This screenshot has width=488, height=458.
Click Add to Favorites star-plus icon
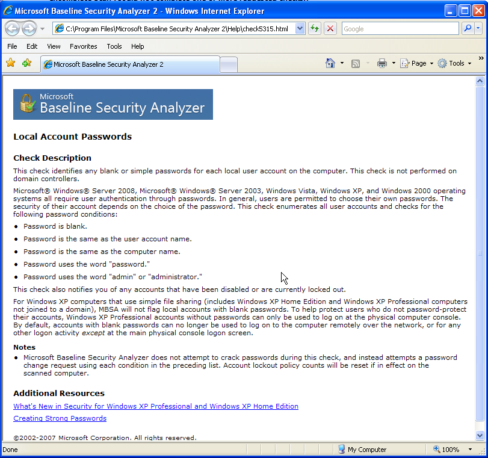coord(27,63)
